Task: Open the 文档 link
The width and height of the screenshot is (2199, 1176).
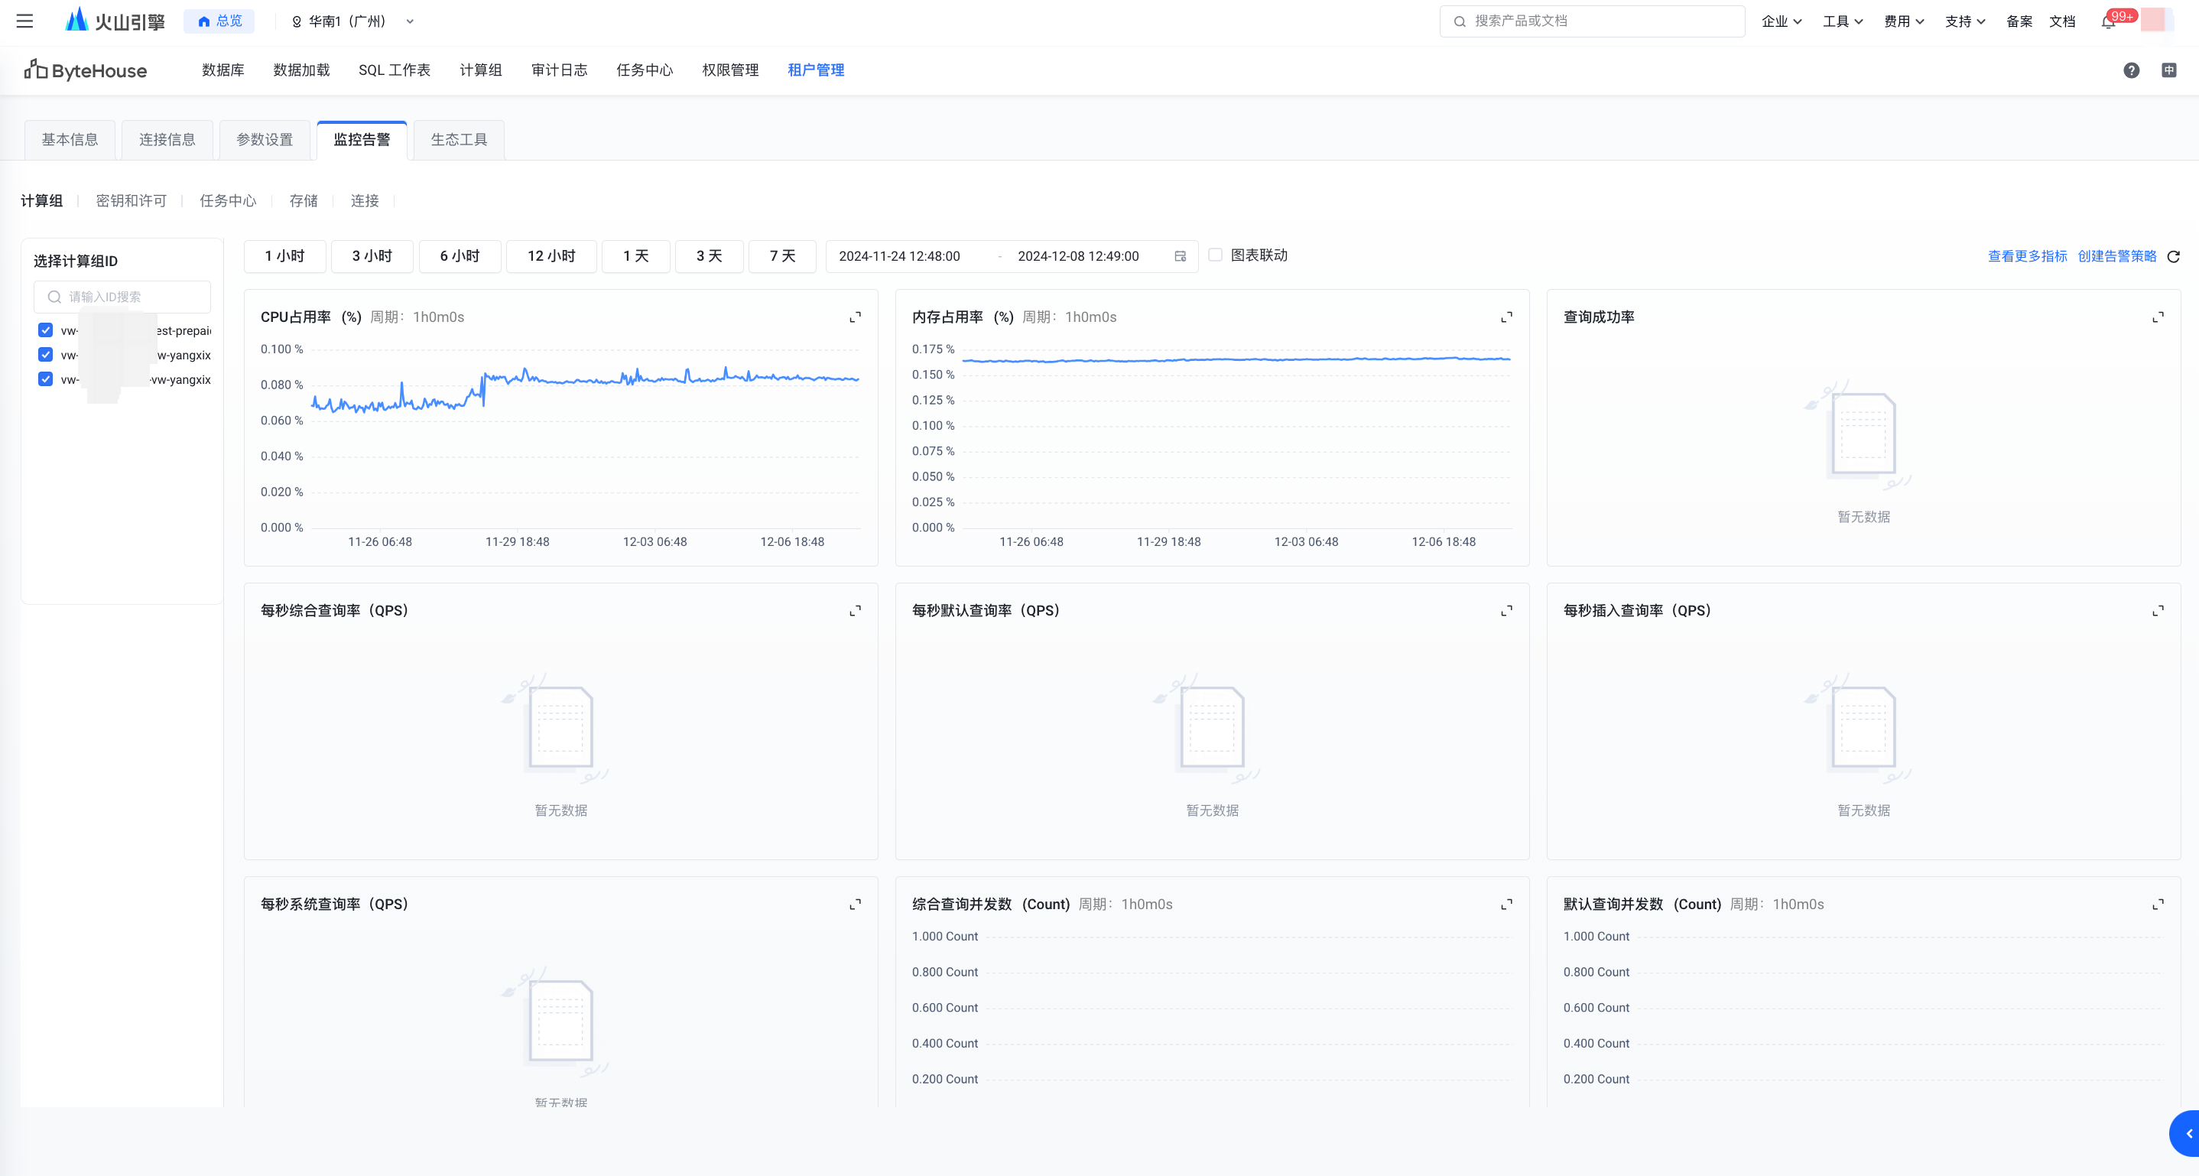Action: click(x=2062, y=21)
